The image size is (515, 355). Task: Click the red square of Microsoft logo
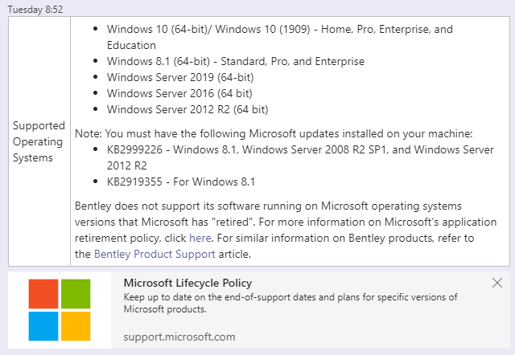click(x=43, y=294)
